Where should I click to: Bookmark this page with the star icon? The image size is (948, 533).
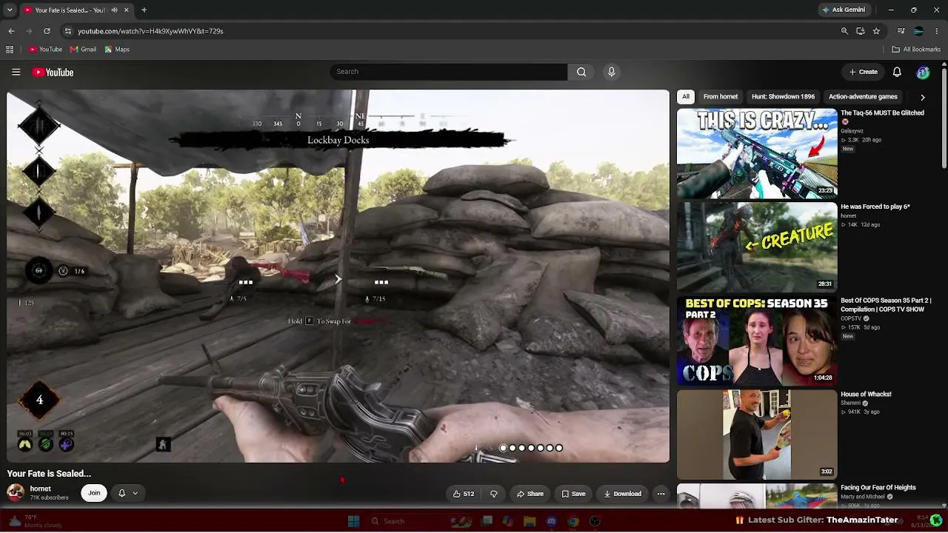pos(876,31)
